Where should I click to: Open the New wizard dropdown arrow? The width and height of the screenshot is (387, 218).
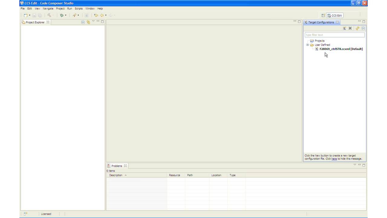(x=30, y=15)
